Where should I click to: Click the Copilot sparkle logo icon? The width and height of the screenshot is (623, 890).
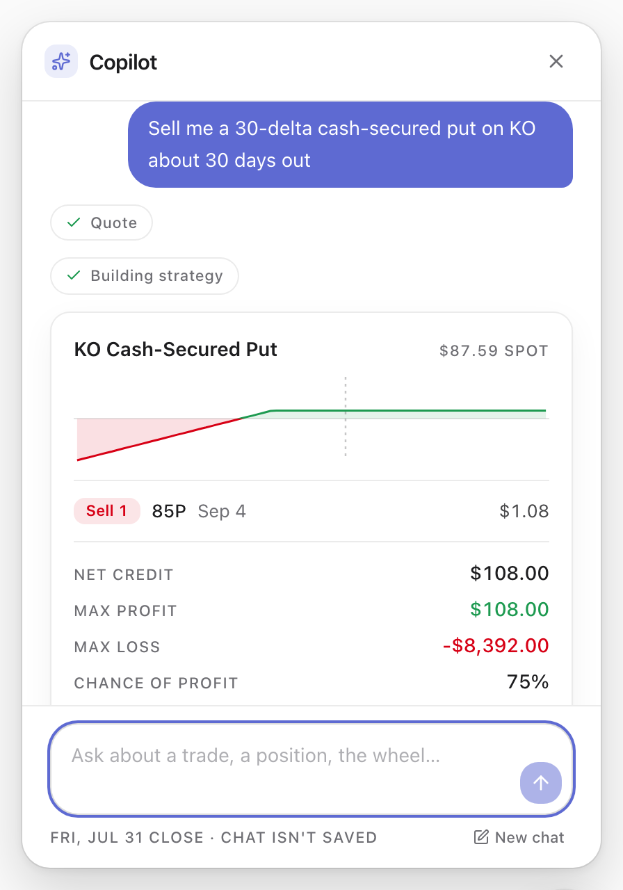click(x=61, y=62)
